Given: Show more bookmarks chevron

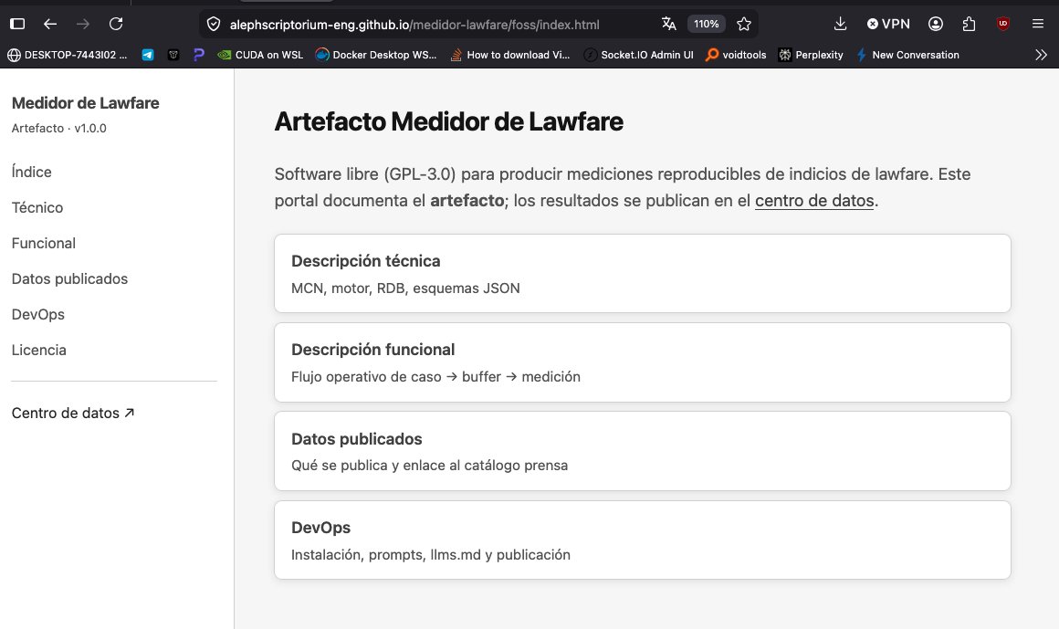Looking at the screenshot, I should 1041,55.
